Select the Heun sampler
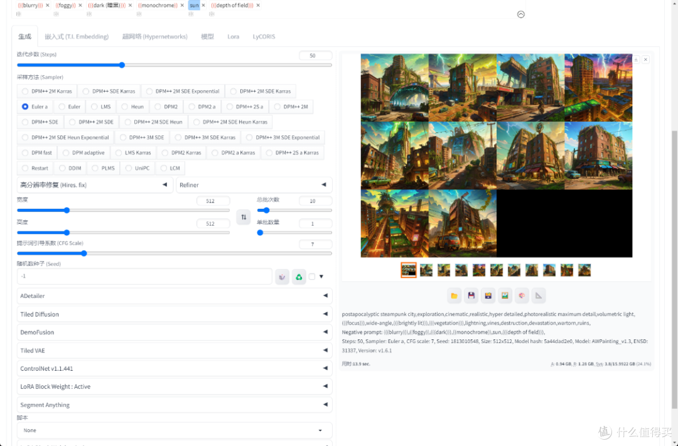This screenshot has height=446, width=678. (132, 107)
